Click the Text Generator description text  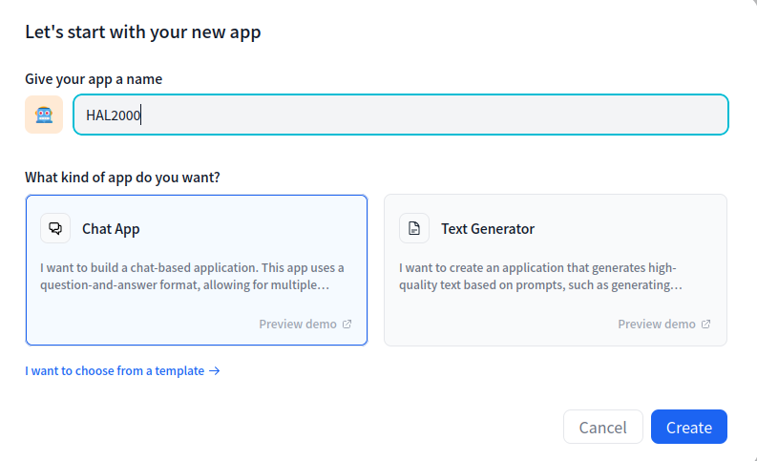(540, 276)
